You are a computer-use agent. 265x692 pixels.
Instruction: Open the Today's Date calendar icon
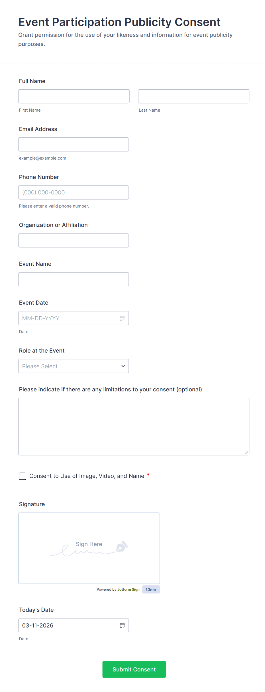coord(122,625)
